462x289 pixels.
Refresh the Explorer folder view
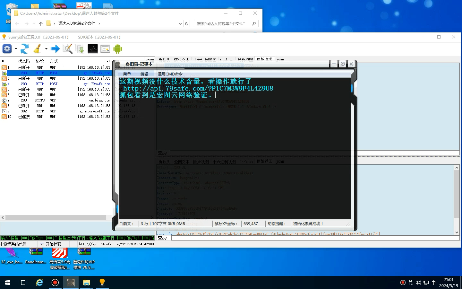(187, 23)
